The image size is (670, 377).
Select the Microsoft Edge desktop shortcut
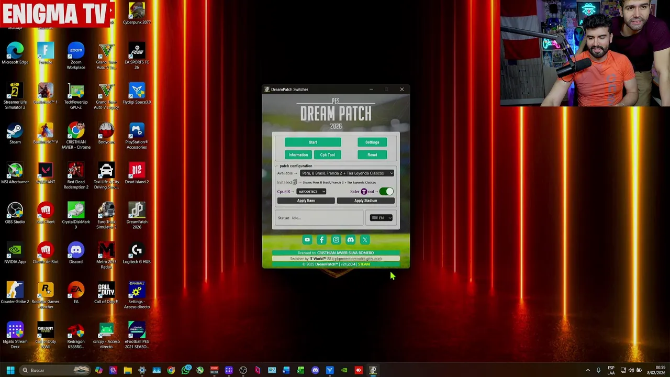(x=15, y=53)
